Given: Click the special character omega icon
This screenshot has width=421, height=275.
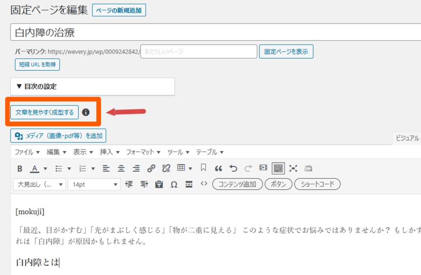Looking at the screenshot, I should [174, 184].
